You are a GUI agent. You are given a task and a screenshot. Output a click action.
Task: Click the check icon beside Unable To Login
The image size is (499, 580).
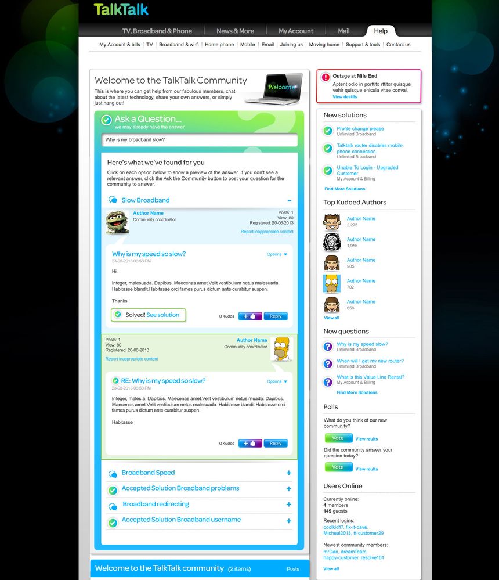point(327,170)
